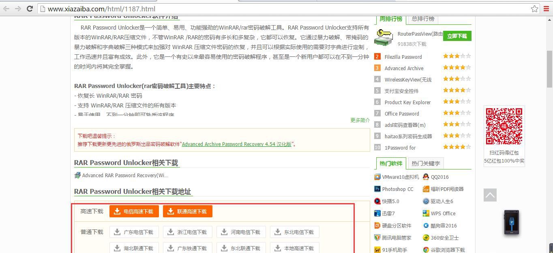
Task: Open the RouterPassView key icon
Action: (384, 37)
